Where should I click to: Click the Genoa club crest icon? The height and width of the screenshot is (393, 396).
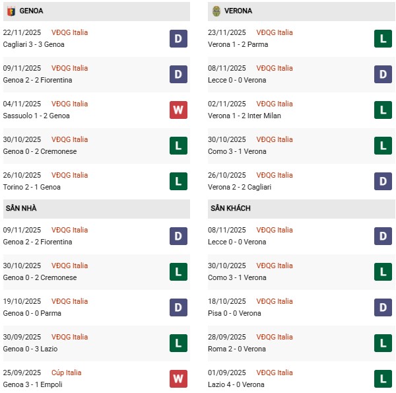(11, 11)
